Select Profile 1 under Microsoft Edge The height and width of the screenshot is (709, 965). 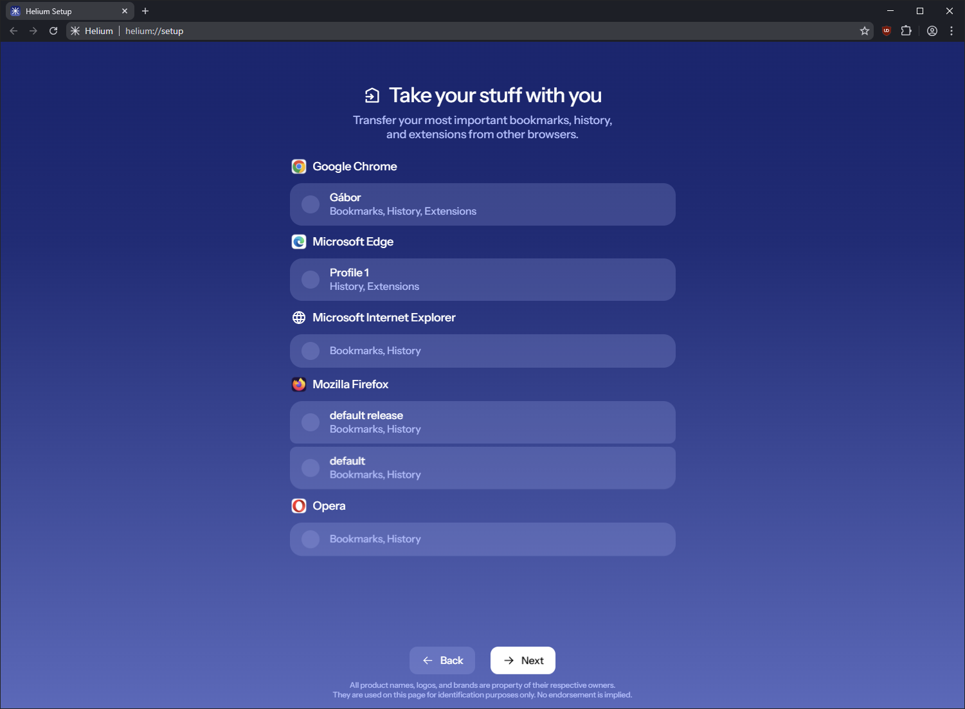tap(482, 279)
